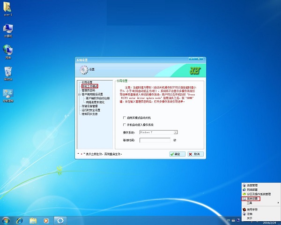
Task: Open the 控制面板 Control Panel desktop icon
Action: [x=8, y=96]
